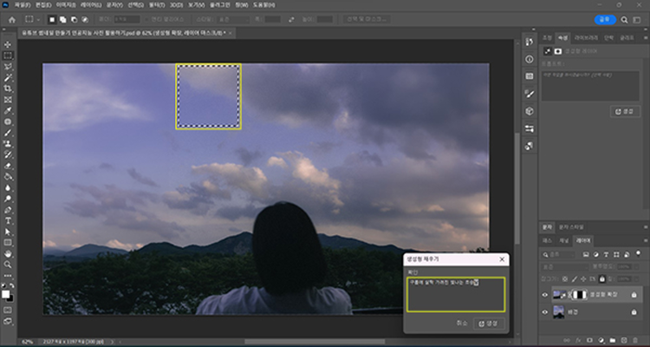The image size is (650, 347).
Task: Click 생성 button in fill dialog
Action: point(489,324)
